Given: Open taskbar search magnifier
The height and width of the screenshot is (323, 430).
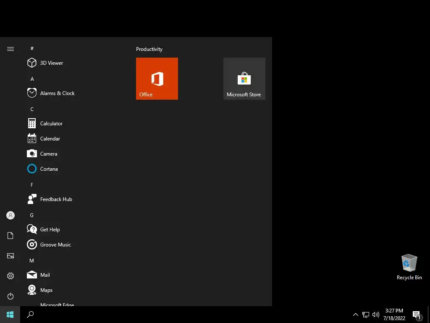Looking at the screenshot, I should pos(30,315).
